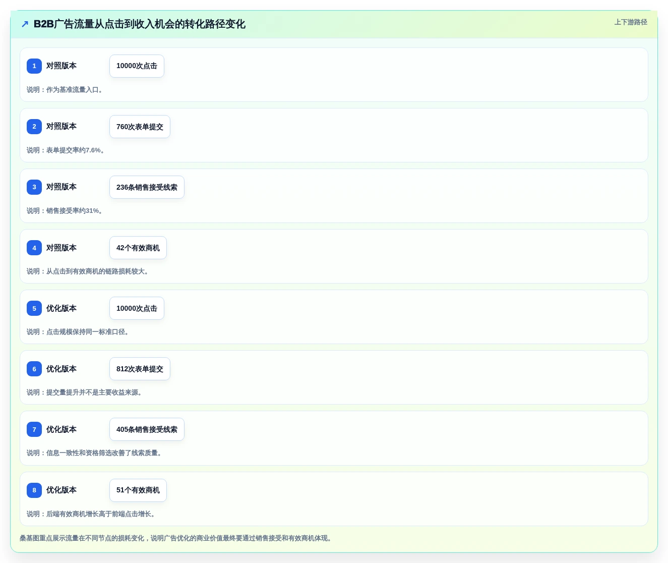Click note 提交量提升并不是主要收益来源

click(x=85, y=392)
